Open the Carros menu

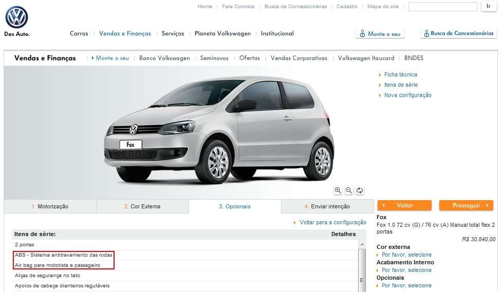(79, 33)
